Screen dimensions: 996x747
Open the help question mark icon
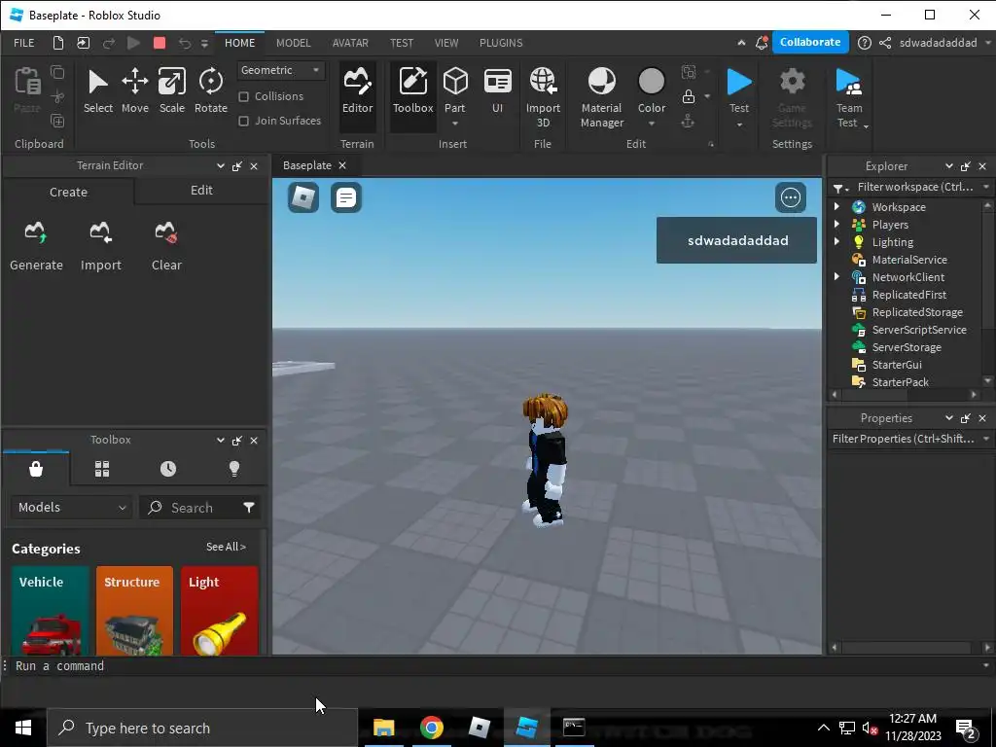click(x=864, y=43)
